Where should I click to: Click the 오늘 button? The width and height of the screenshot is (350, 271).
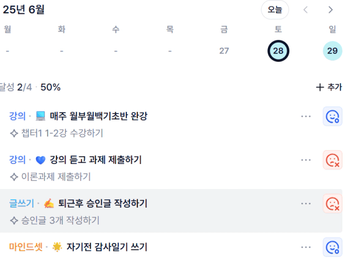275,10
